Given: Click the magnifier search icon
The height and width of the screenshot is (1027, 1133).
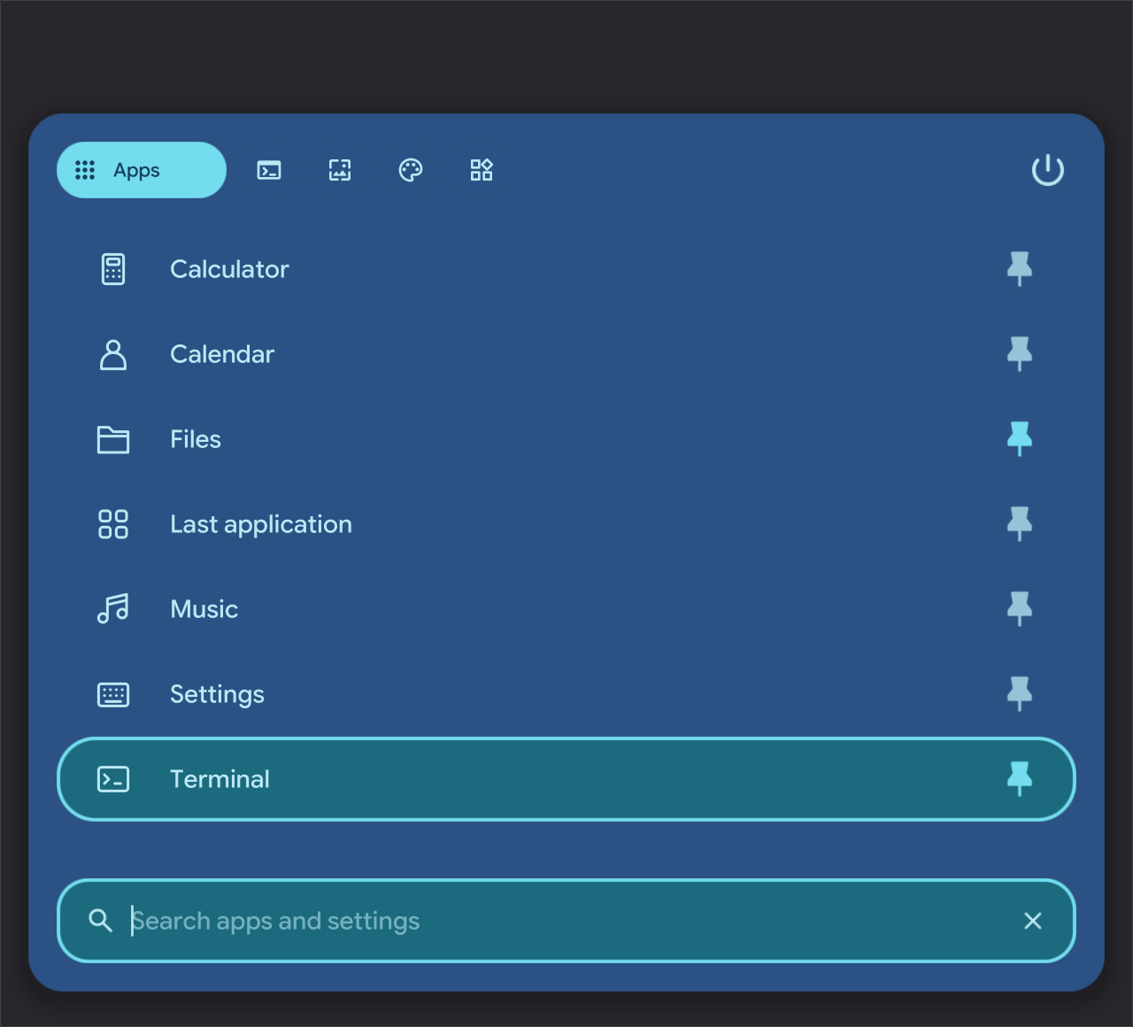Looking at the screenshot, I should [101, 921].
